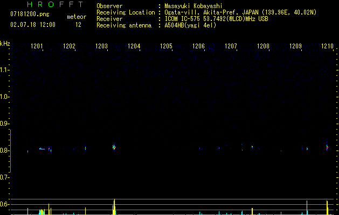Click the 'Receiving Location' label
339x215 pixels.
(126, 12)
